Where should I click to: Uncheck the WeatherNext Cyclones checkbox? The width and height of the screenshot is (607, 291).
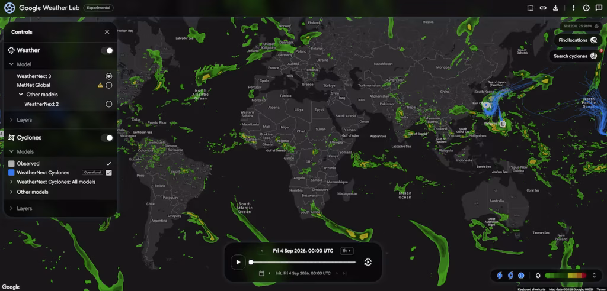pyautogui.click(x=109, y=173)
